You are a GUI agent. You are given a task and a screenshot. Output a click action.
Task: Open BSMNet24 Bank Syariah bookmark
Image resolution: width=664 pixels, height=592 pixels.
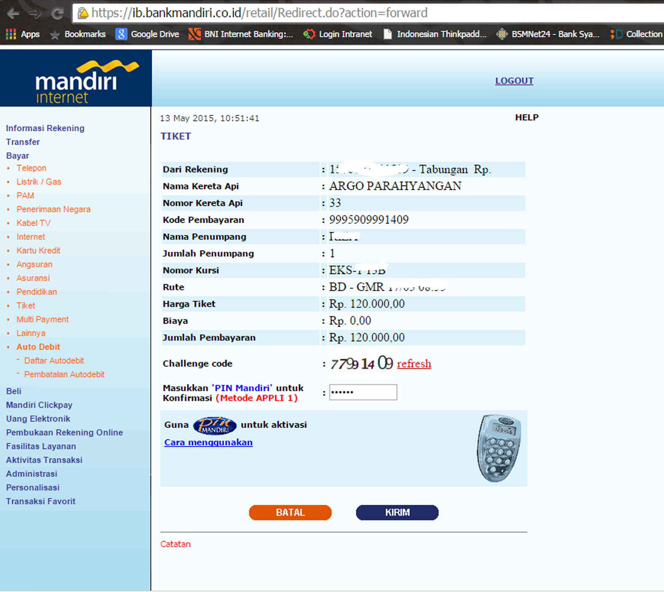pyautogui.click(x=548, y=34)
